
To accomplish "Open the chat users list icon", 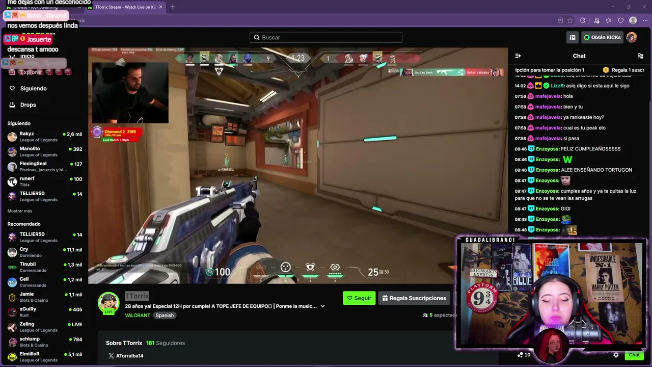I will click(x=640, y=56).
